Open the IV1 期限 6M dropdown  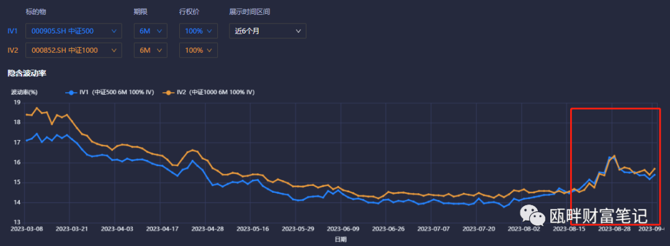(150, 31)
